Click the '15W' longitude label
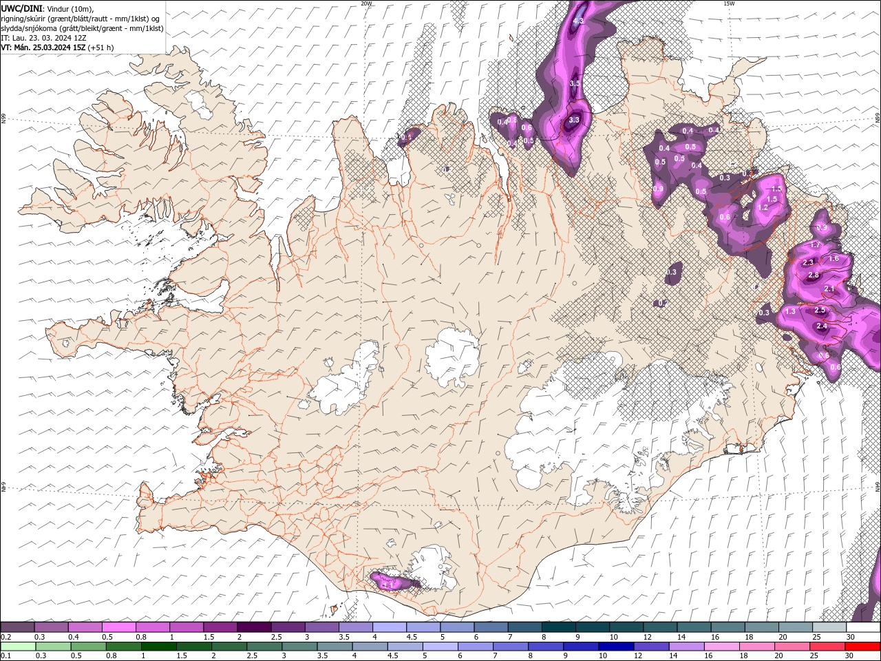Viewport: 881px width, 661px height. [729, 3]
